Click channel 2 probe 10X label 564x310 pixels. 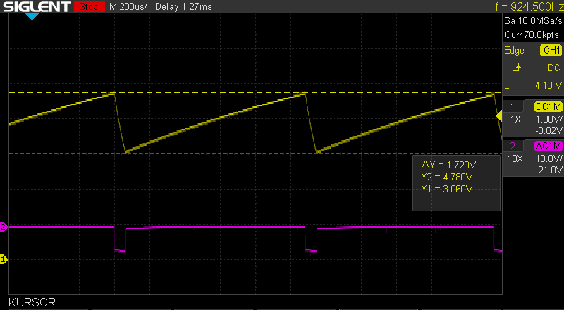tap(515, 159)
